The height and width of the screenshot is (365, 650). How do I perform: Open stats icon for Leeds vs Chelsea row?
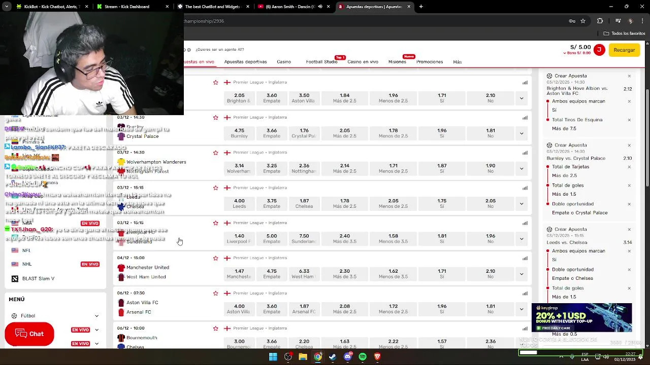525,188
